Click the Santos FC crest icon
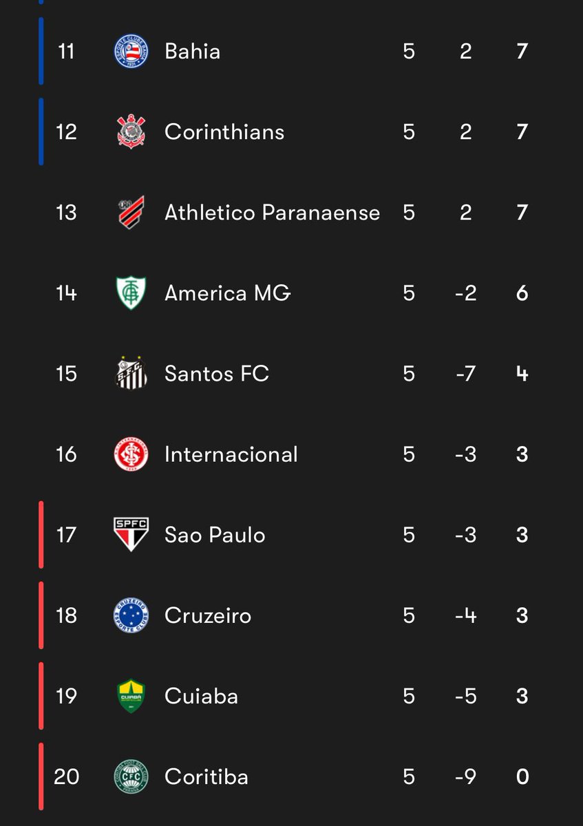 131,374
